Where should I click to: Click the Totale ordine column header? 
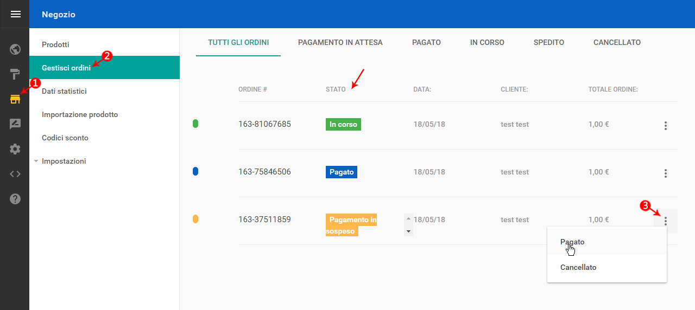(613, 89)
